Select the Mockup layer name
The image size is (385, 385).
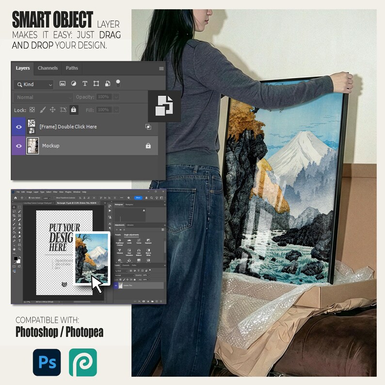click(50, 145)
